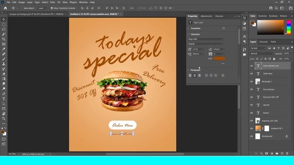Click the layers Kind filter field
This screenshot has height=165, width=294.
pyautogui.click(x=258, y=48)
